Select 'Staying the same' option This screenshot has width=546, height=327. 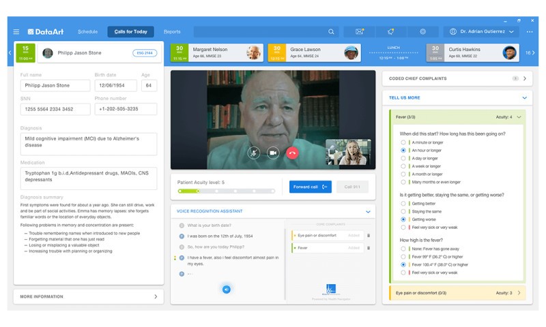point(403,212)
